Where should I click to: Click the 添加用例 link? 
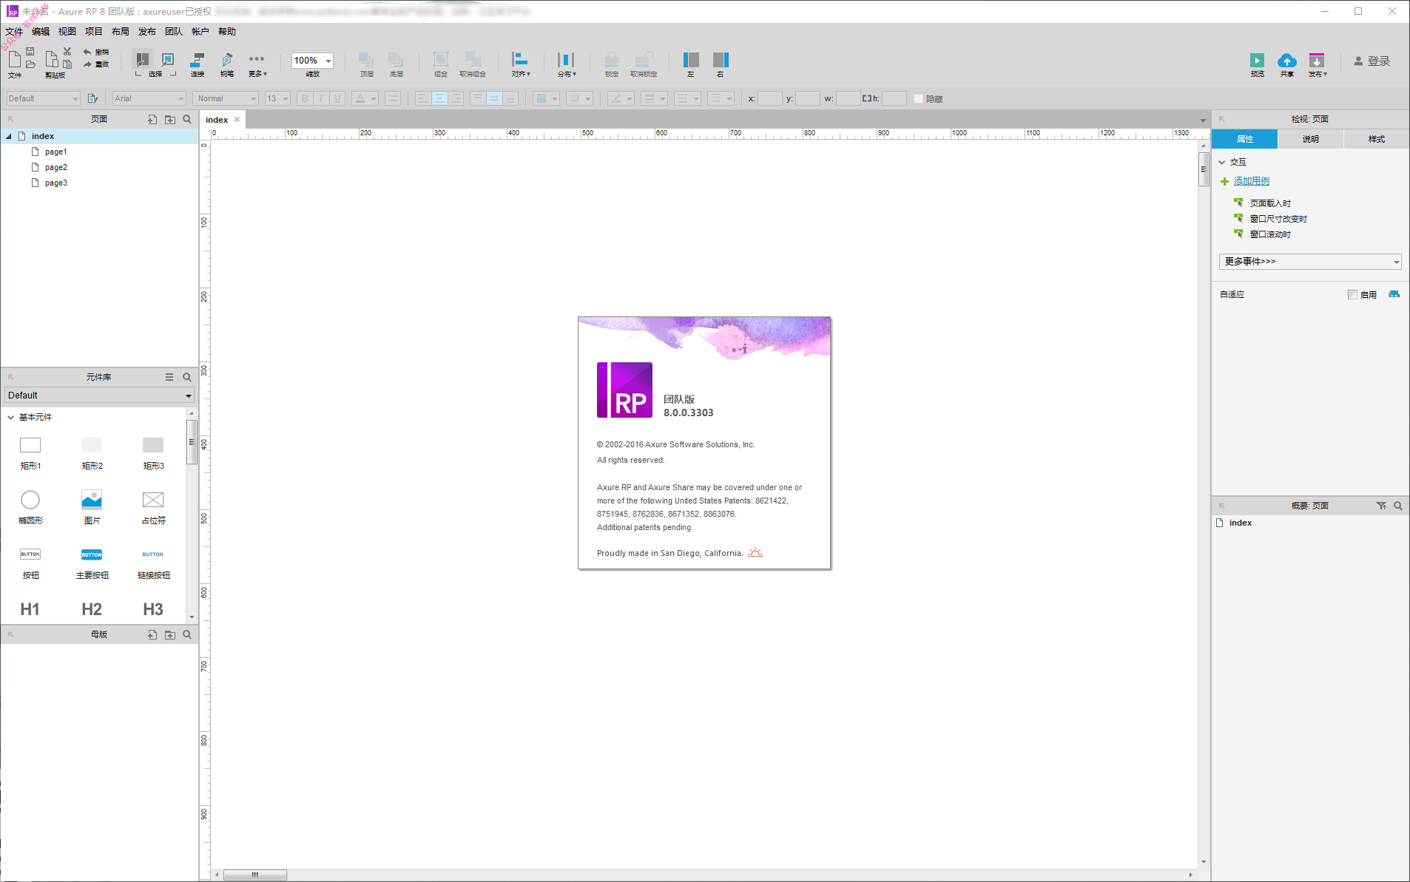point(1251,181)
